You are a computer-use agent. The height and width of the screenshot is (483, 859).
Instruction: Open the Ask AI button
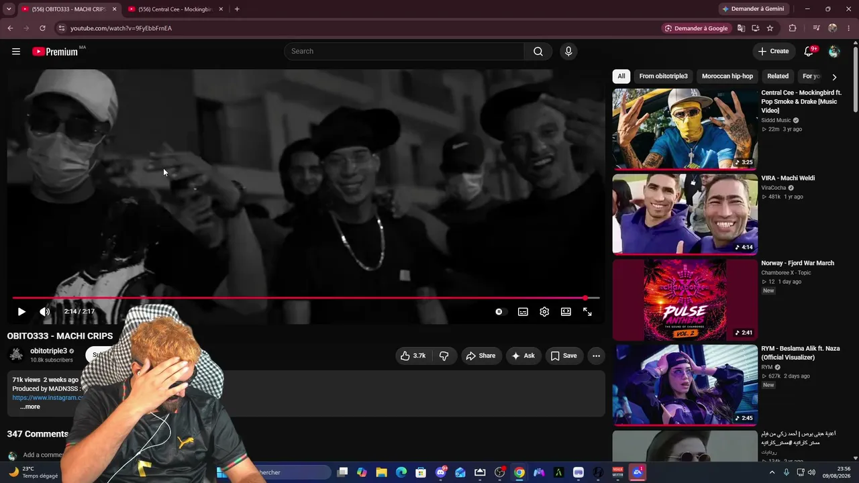coord(523,356)
